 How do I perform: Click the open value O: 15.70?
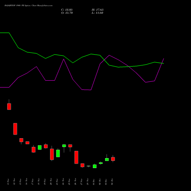pyautogui.click(x=67, y=13)
